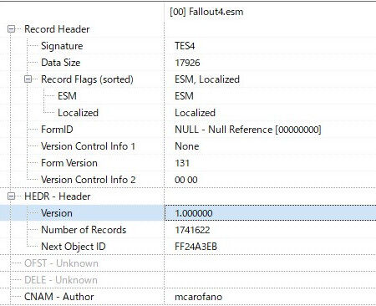Select the Form Version row label
This screenshot has height=306, width=376.
[x=69, y=163]
